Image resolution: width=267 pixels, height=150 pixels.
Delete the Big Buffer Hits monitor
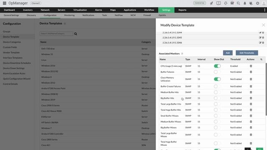tap(251, 98)
